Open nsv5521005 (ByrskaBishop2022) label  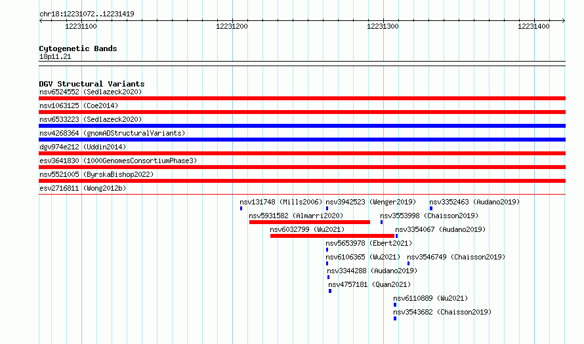coord(96,174)
